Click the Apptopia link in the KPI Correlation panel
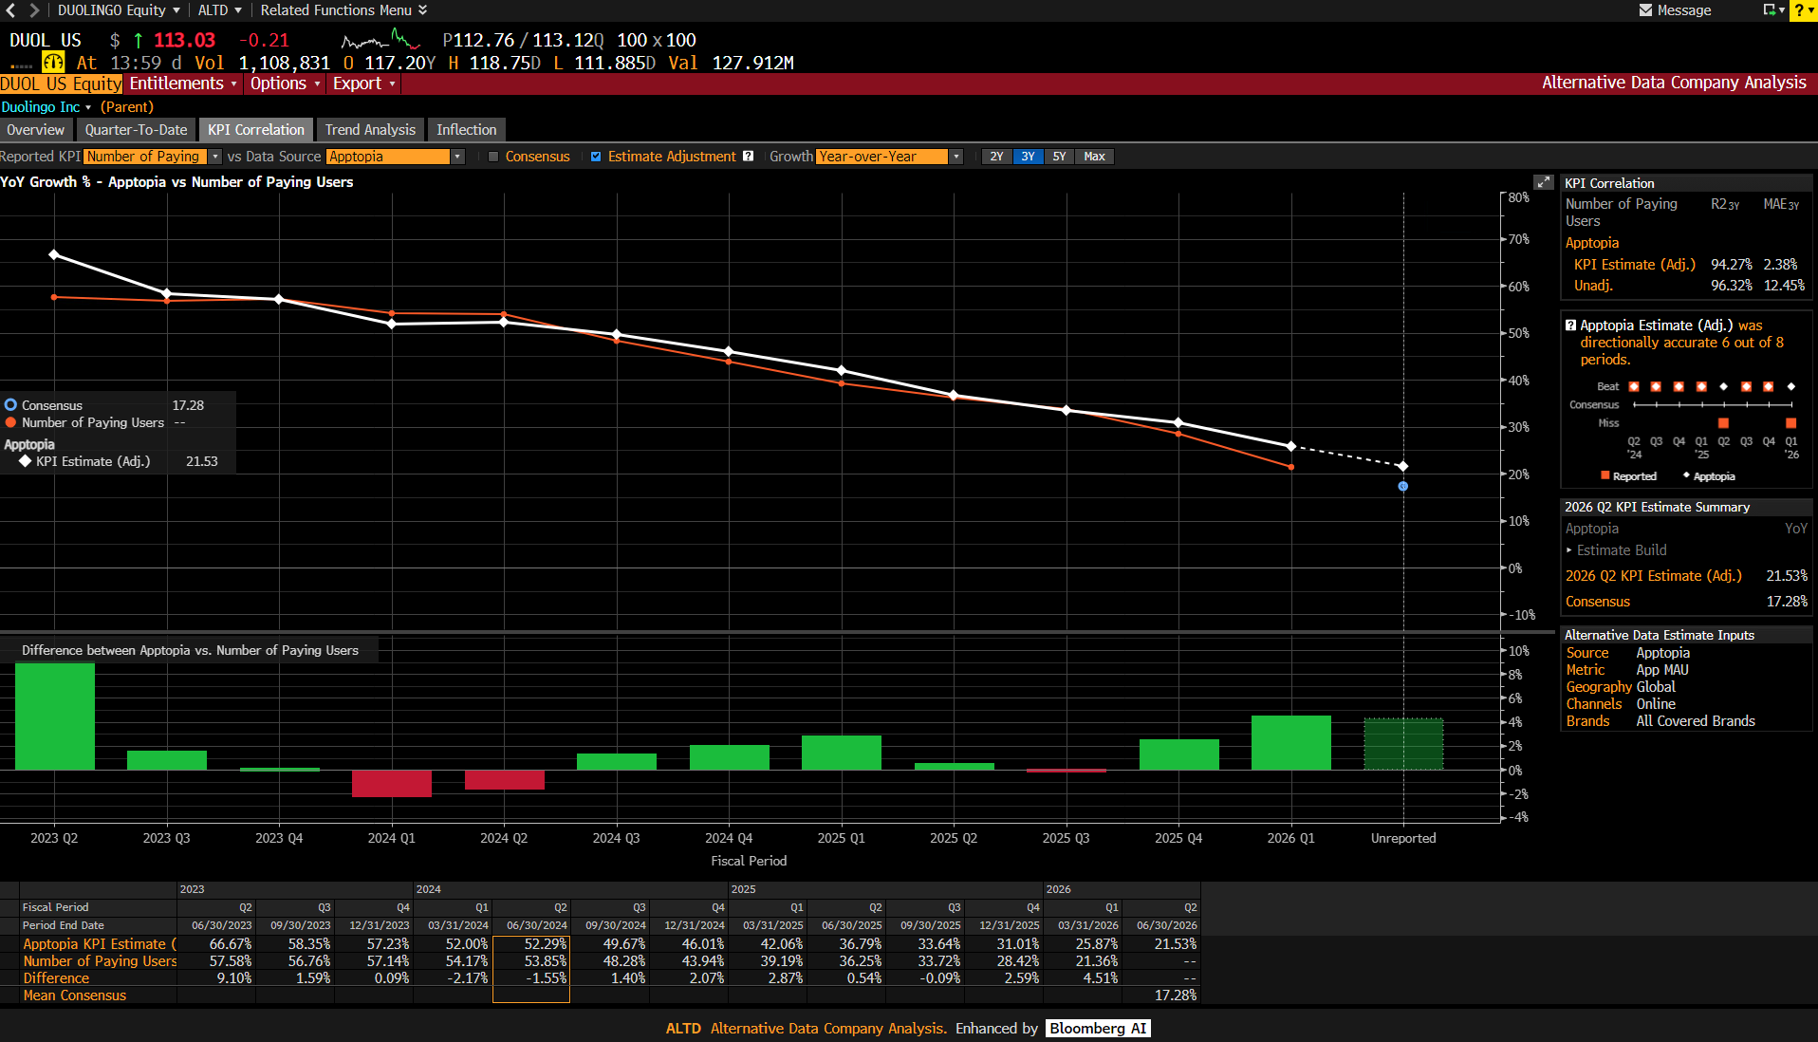 1592,243
